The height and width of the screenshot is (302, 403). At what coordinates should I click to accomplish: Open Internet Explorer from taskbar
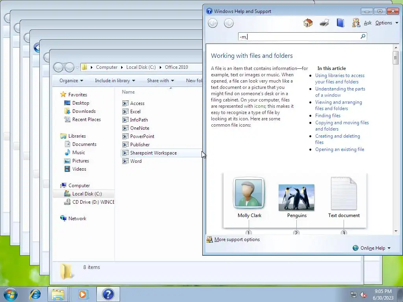pos(35,294)
